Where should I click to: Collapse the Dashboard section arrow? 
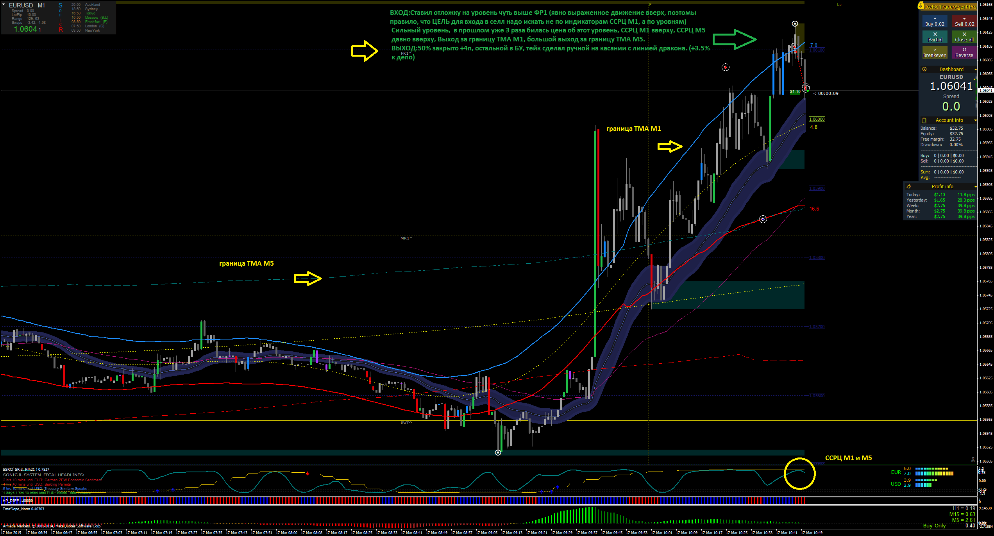(975, 70)
